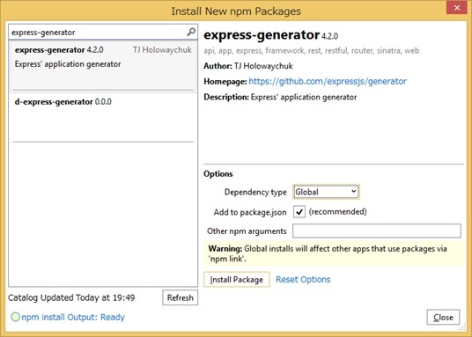This screenshot has width=472, height=337.
Task: Click the TJ Holowaychuk author name in list
Action: [x=163, y=49]
